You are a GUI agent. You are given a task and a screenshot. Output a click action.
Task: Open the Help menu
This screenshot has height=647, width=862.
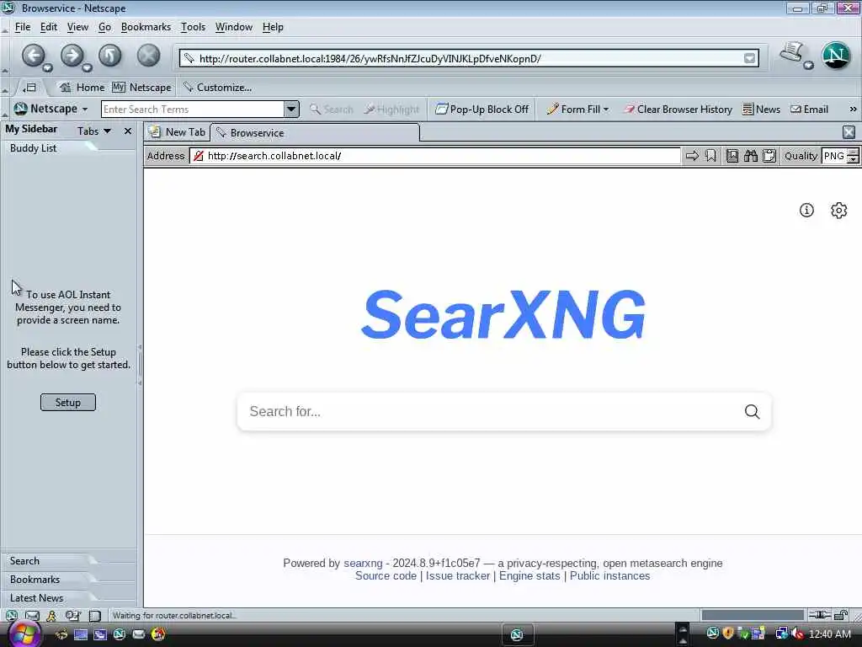coord(273,27)
